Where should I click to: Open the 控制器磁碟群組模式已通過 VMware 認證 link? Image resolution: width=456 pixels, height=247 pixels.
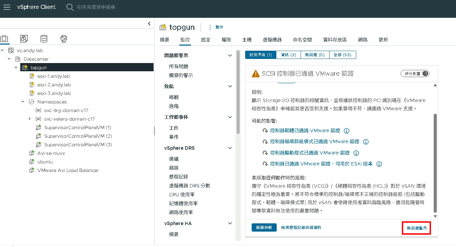(315, 142)
